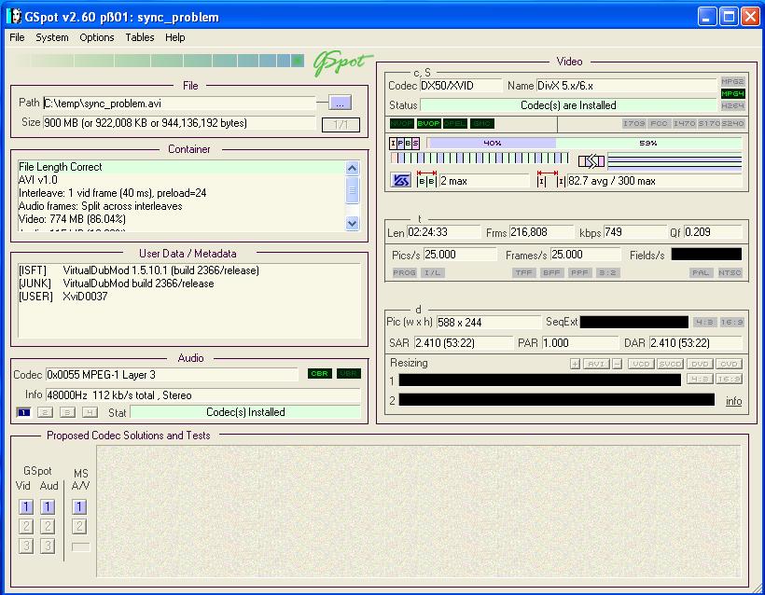Click the 'File Length Correct' container row

pyautogui.click(x=182, y=167)
